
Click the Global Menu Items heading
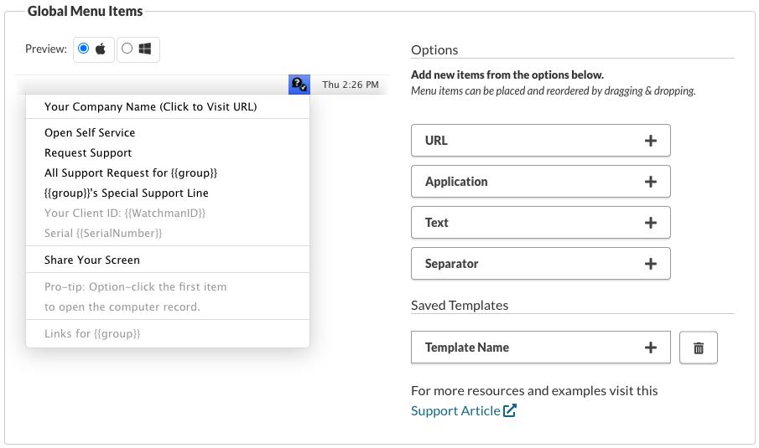click(x=85, y=11)
